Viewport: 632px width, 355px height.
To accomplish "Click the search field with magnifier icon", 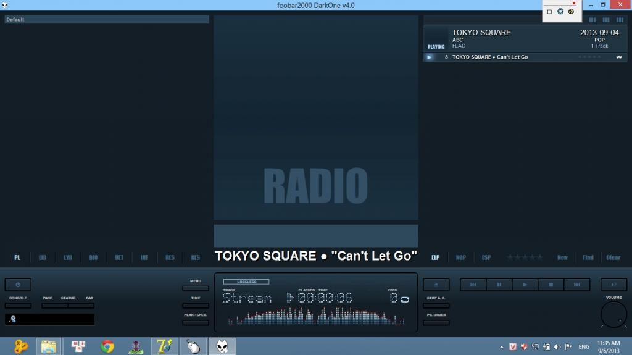I will (x=49, y=319).
